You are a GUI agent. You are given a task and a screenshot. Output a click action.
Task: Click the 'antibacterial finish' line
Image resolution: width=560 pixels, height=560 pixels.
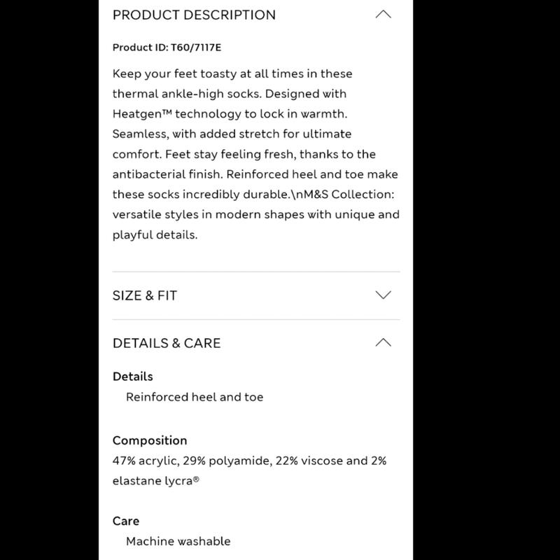pyautogui.click(x=255, y=174)
